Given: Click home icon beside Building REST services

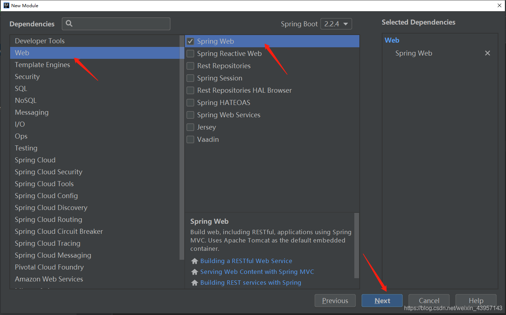Looking at the screenshot, I should [x=195, y=283].
